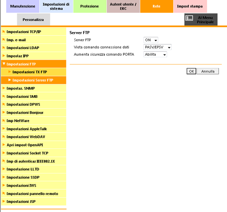Click arrow icon beside Impostazioni TX FTP

click(x=10, y=72)
